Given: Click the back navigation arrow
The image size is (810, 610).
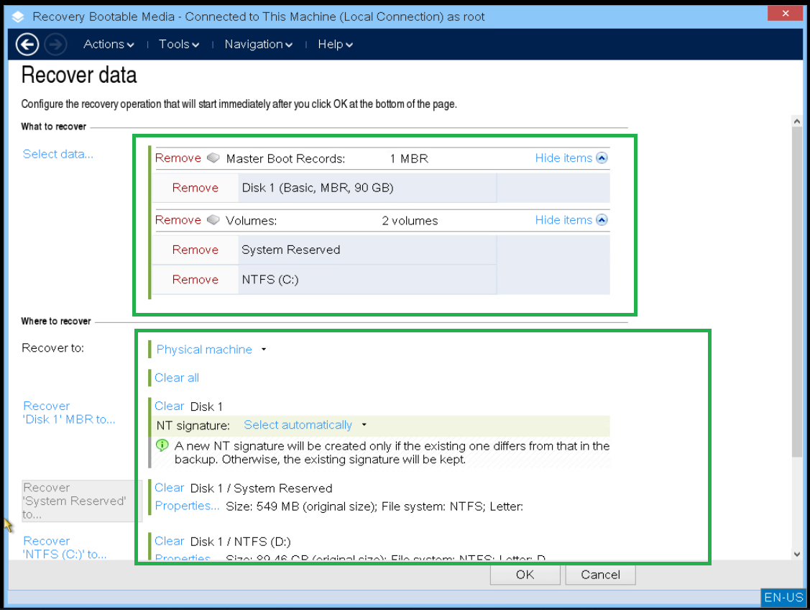Looking at the screenshot, I should [x=27, y=44].
